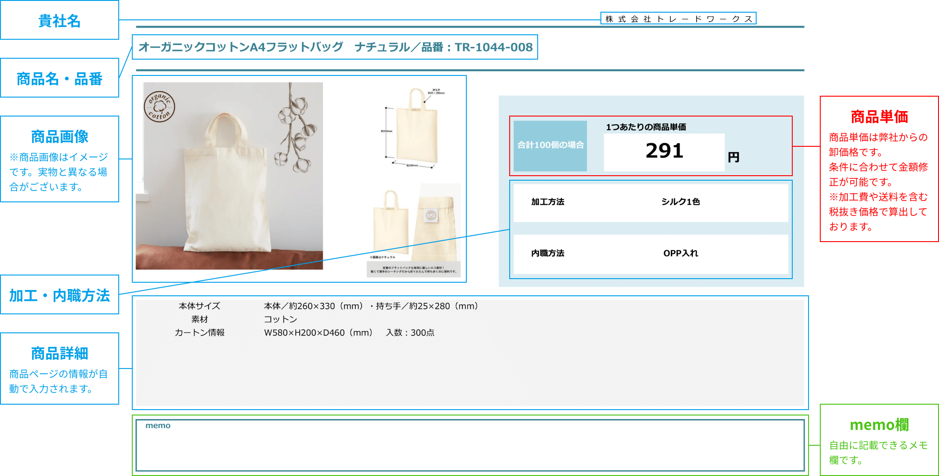Open the main tote bag product photo
The image size is (939, 476).
[229, 176]
